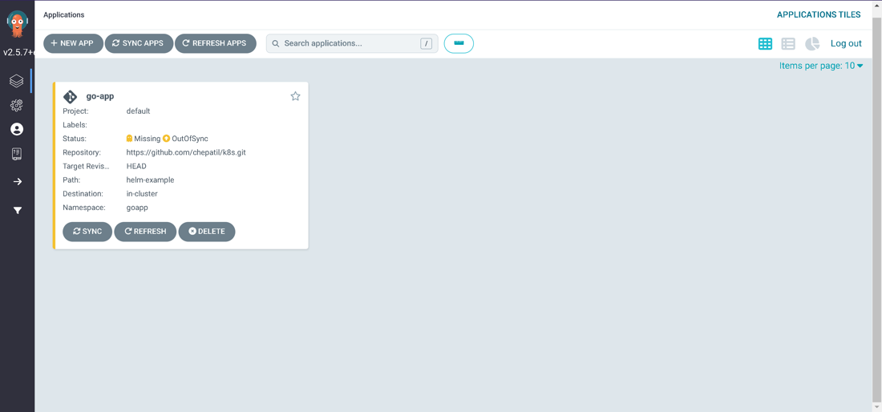Viewport: 882px width, 412px height.
Task: Sync the go-app application
Action: 87,232
